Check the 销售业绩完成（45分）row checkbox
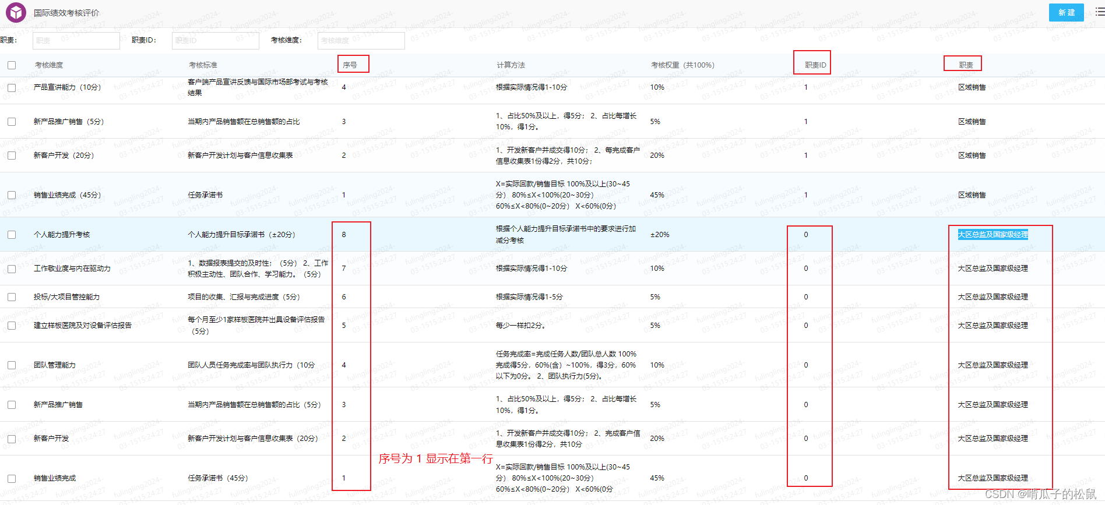Viewport: 1105px width, 505px height. tap(12, 195)
